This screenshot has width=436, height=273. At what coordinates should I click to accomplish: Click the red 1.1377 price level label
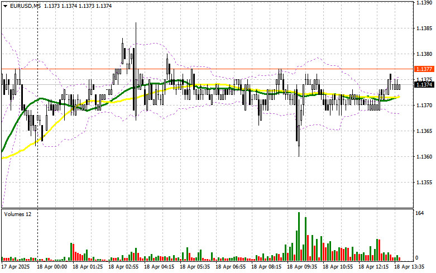click(424, 69)
